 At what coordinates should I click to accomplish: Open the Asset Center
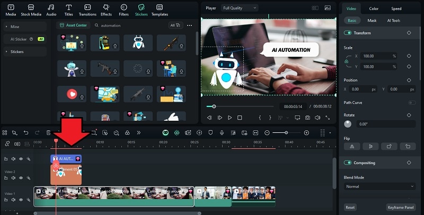tap(73, 25)
